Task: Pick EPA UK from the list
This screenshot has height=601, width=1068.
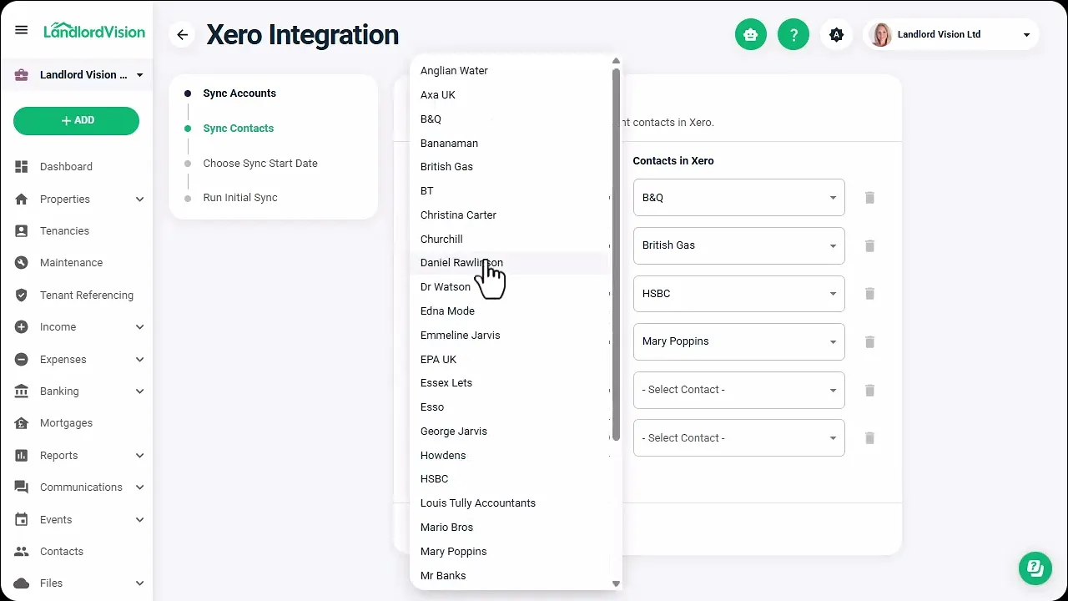Action: pyautogui.click(x=511, y=360)
